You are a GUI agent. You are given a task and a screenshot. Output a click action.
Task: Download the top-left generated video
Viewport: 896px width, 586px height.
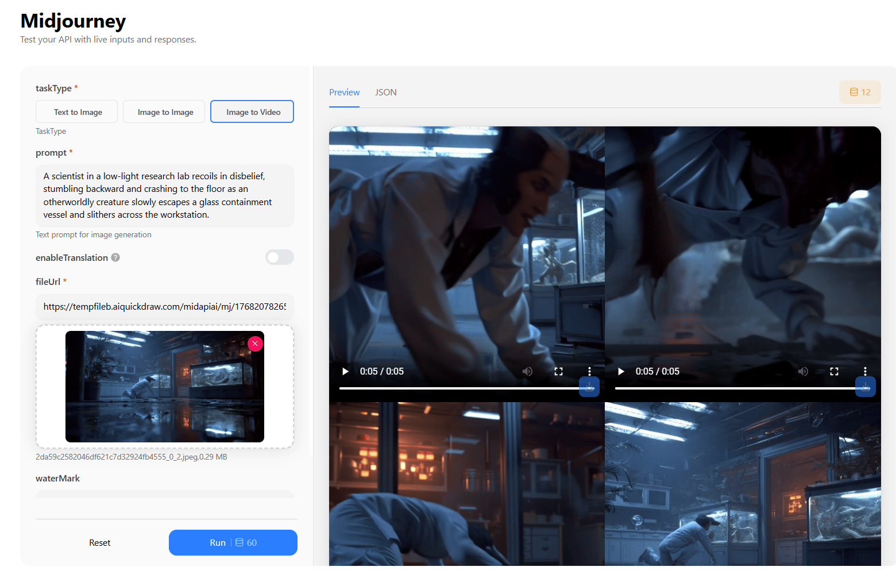[x=589, y=387]
